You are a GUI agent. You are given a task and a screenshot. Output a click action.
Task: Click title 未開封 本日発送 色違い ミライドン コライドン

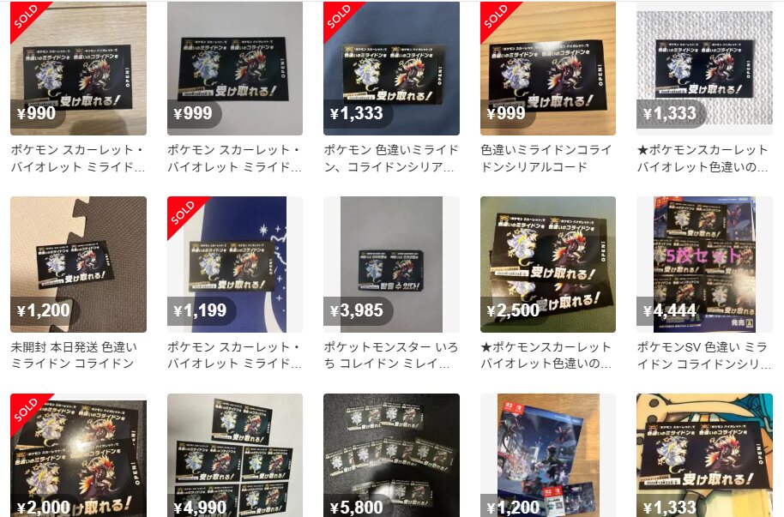(74, 355)
